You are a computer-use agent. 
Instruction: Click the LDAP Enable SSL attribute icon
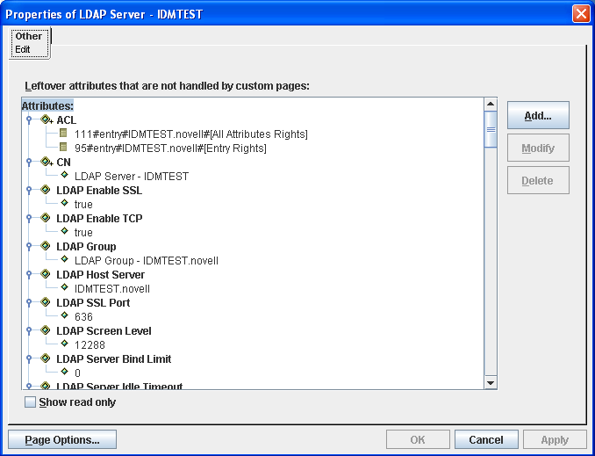pos(45,190)
